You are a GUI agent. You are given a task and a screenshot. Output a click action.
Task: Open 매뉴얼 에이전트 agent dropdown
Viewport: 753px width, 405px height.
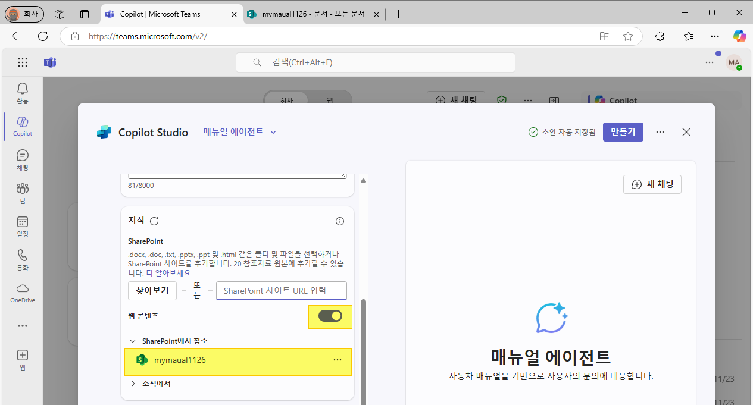[240, 132]
